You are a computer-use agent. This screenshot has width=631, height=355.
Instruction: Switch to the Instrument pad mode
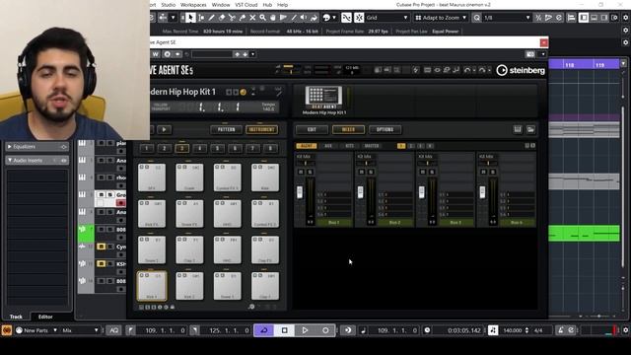pyautogui.click(x=261, y=129)
